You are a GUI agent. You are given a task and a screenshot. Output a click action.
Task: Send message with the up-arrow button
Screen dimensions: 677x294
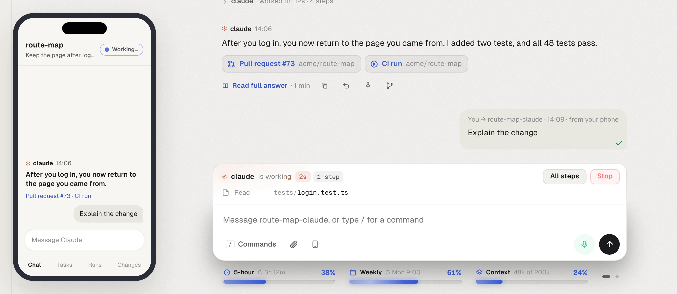click(x=609, y=244)
